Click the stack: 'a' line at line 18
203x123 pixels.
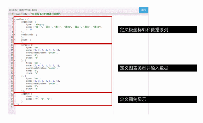tap(32, 58)
